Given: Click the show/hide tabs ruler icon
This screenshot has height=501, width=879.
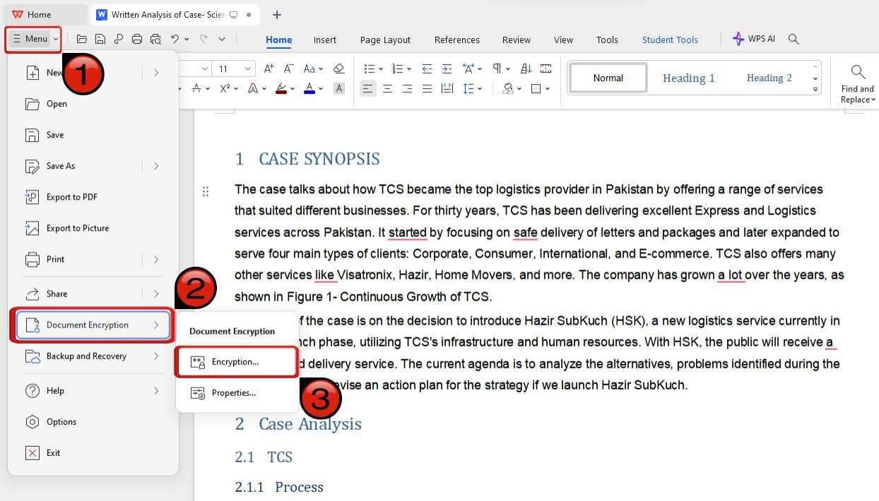Looking at the screenshot, I should tap(545, 68).
